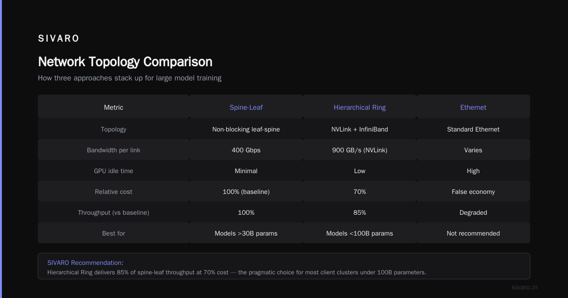Click the Not recommended cell
This screenshot has width=568, height=298.
(x=473, y=233)
